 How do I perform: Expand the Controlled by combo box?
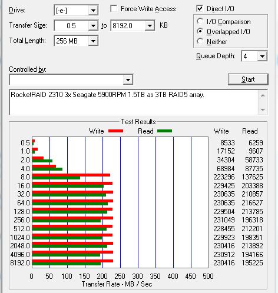[x=128, y=79]
